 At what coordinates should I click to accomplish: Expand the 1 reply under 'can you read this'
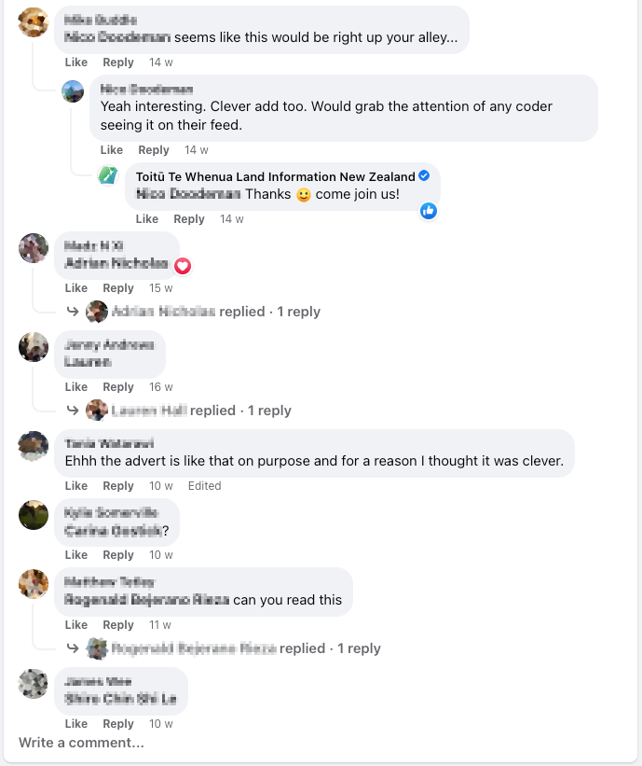[358, 648]
